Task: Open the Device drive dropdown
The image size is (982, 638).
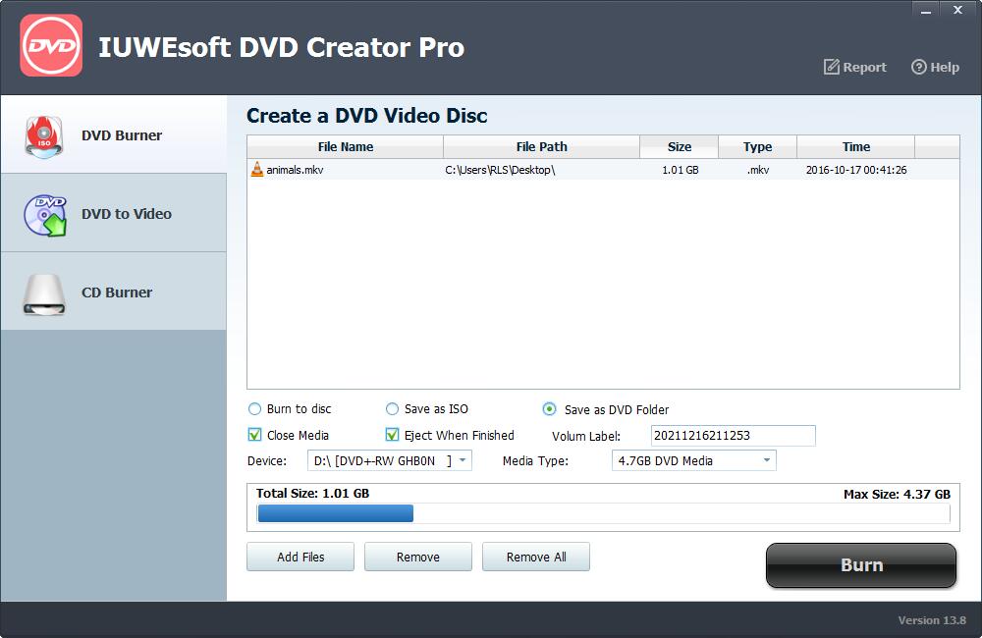Action: (390, 460)
